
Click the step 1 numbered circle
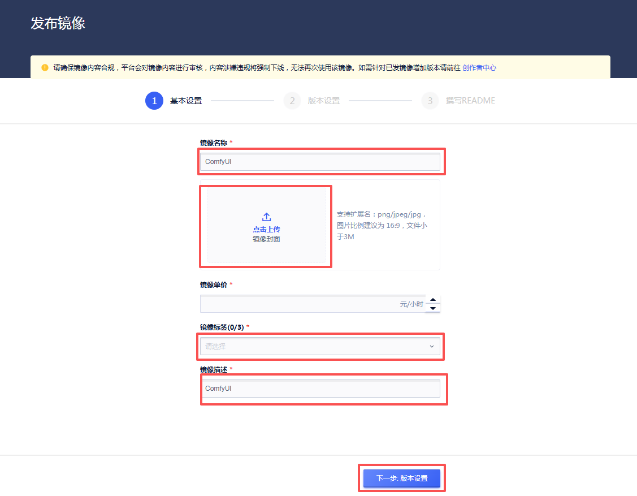(154, 101)
